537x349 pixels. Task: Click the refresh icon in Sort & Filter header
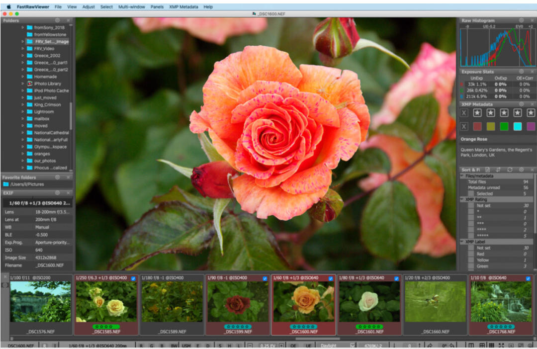tap(510, 170)
